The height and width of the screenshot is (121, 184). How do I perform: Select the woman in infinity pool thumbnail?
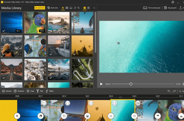[x=82, y=23]
